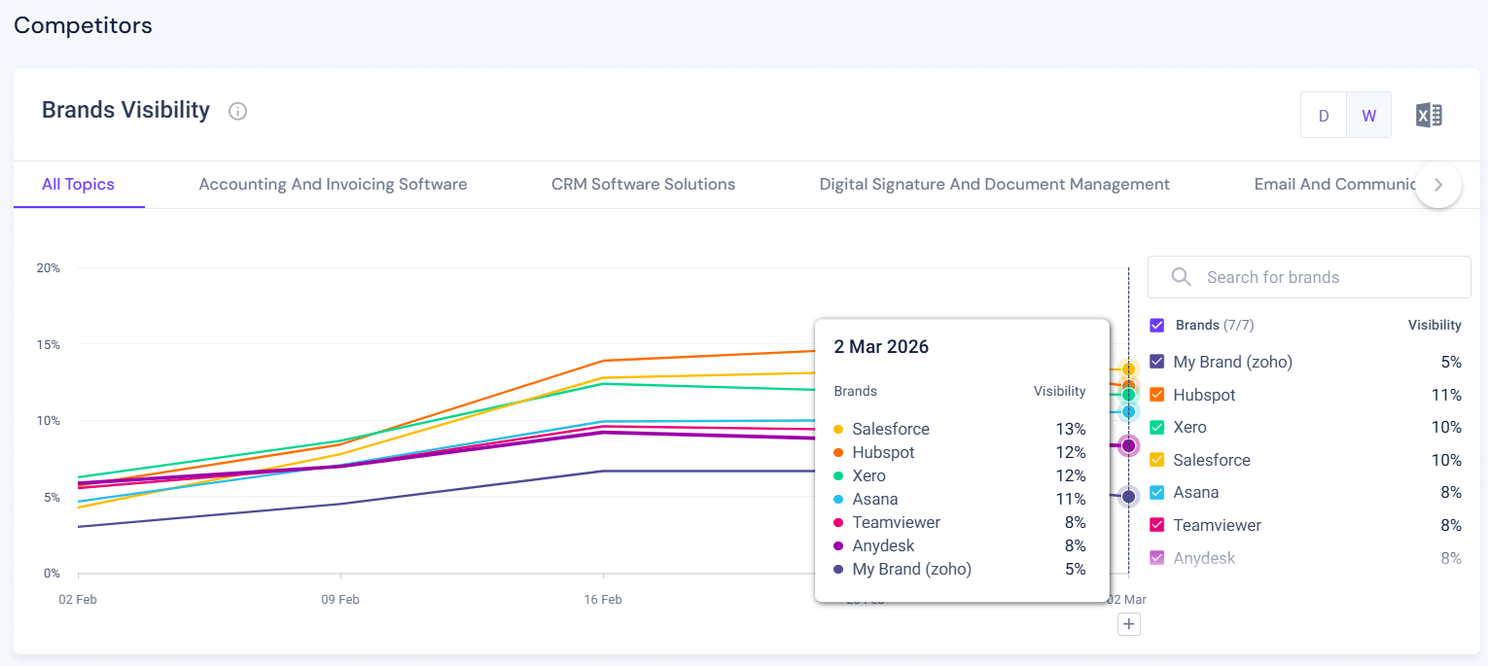
Task: Click Salesforce data point on 02 Mar
Action: pos(1128,369)
